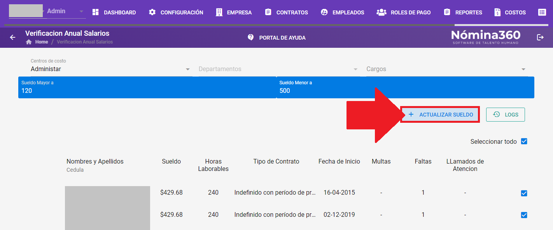Open the Empleados menu

point(342,12)
